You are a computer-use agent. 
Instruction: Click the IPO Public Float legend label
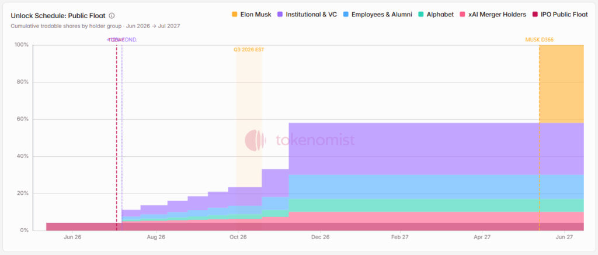[564, 15]
